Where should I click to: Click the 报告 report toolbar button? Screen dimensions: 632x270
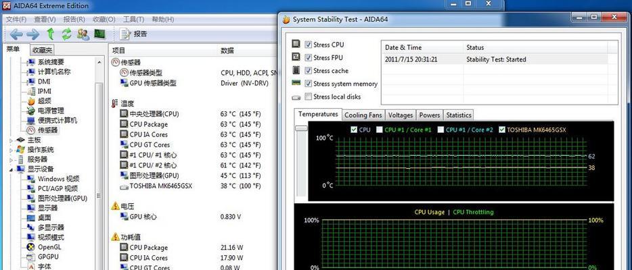click(134, 34)
